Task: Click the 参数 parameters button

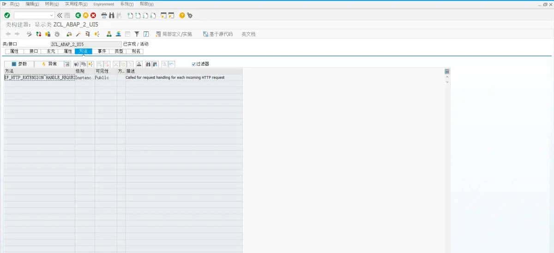Action: click(x=19, y=64)
